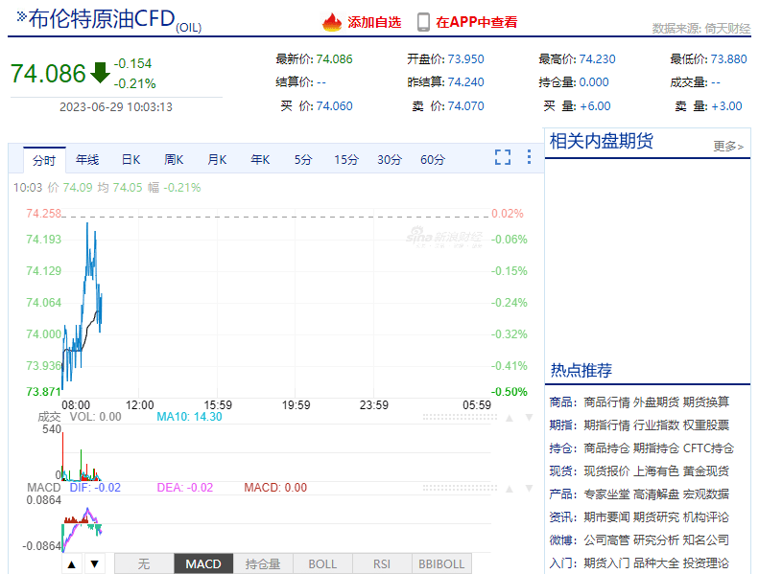Viewport: 759px width, 574px height.
Task: Select the 分时 chart tab
Action: point(44,160)
